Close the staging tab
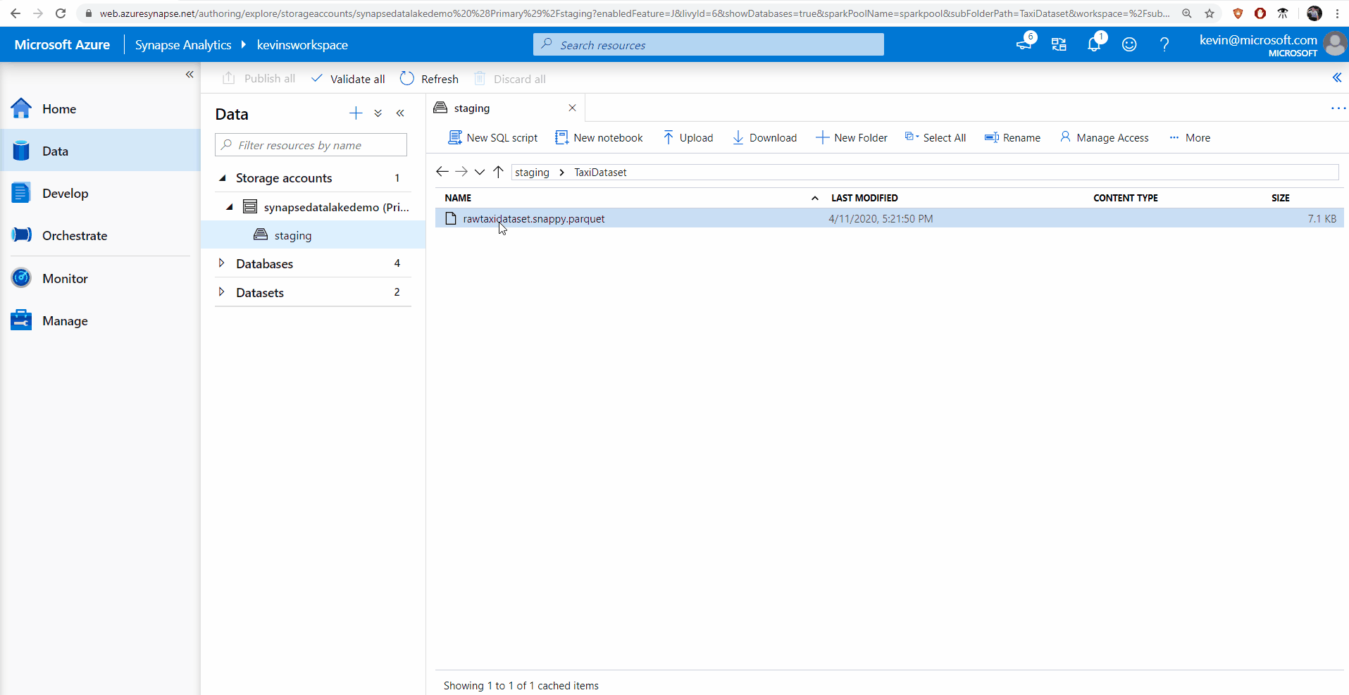 572,108
